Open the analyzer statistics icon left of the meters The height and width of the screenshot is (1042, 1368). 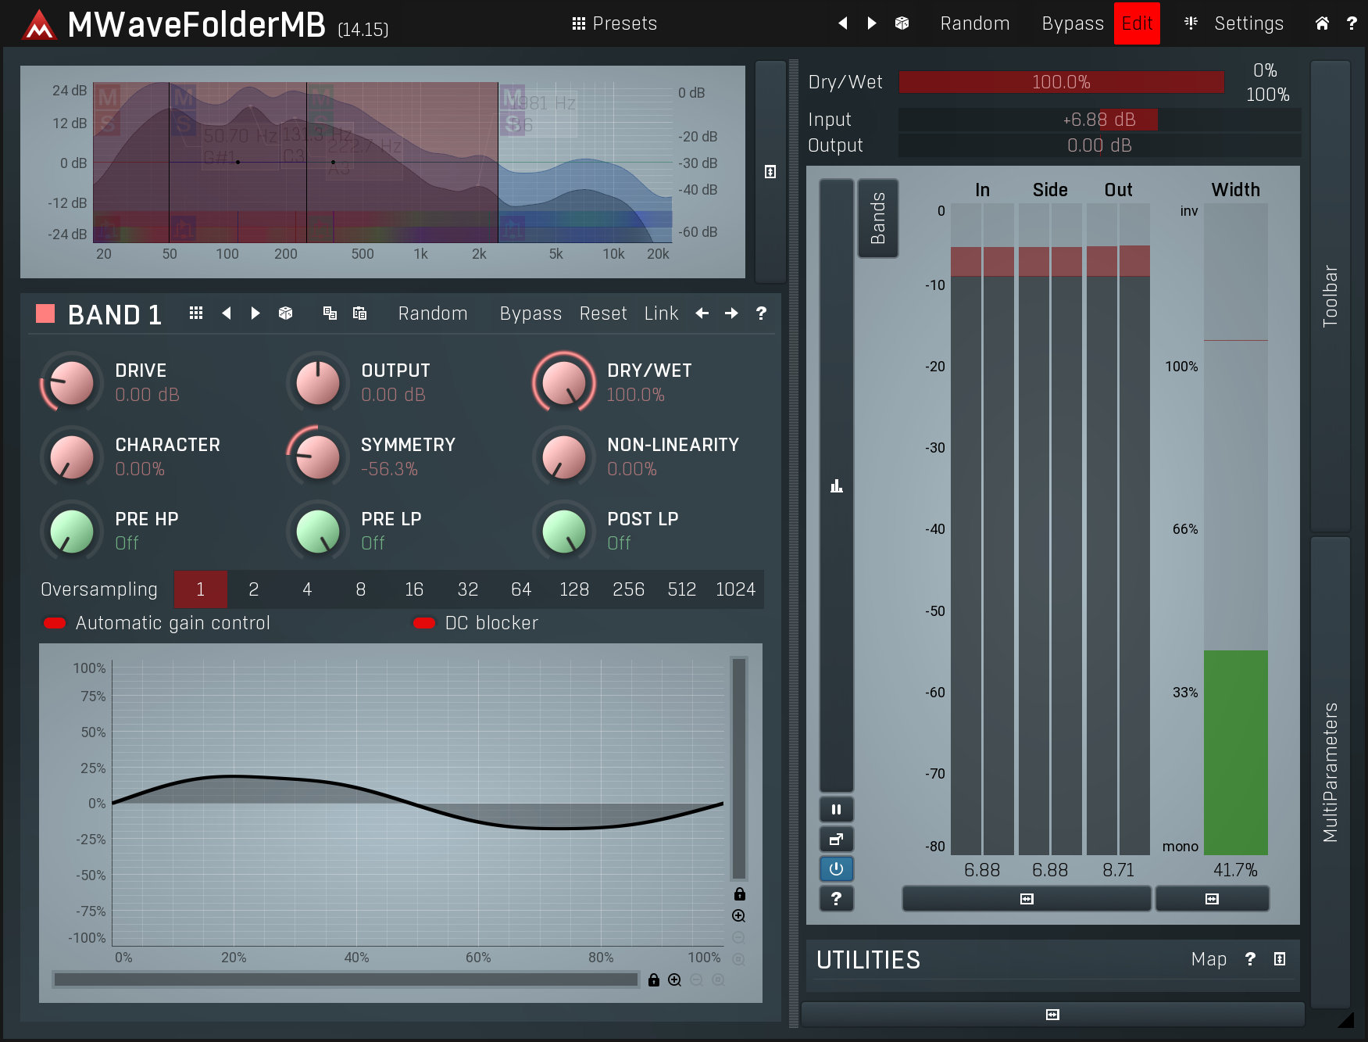tap(836, 485)
